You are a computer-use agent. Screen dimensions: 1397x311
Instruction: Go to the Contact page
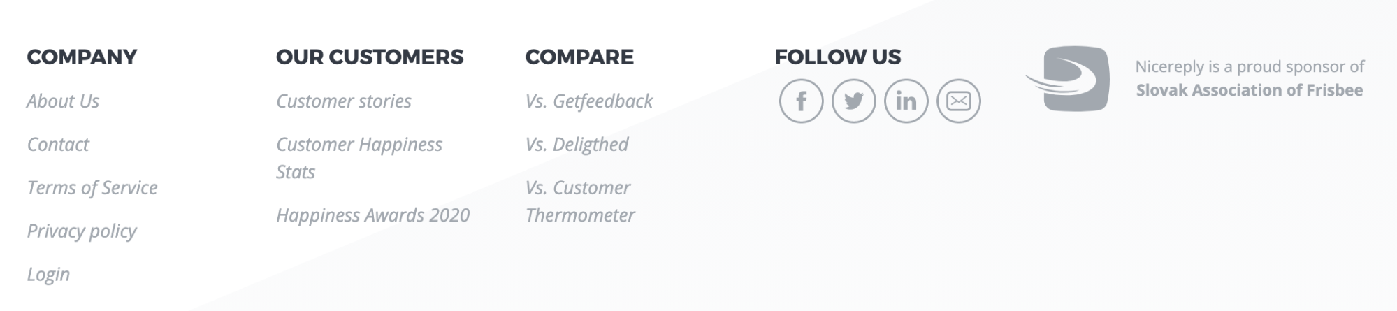click(x=58, y=145)
